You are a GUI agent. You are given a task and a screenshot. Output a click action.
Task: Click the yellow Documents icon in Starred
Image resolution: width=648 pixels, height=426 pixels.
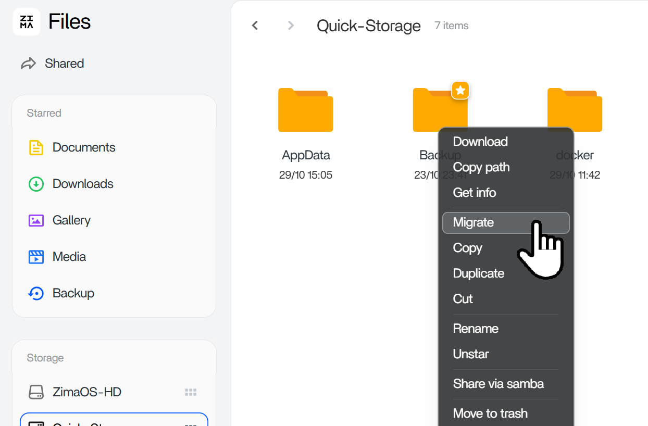click(35, 147)
